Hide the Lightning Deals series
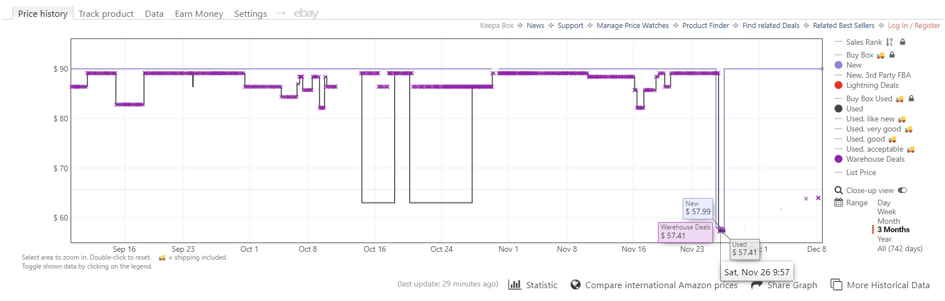Image resolution: width=945 pixels, height=301 pixels. click(x=872, y=86)
